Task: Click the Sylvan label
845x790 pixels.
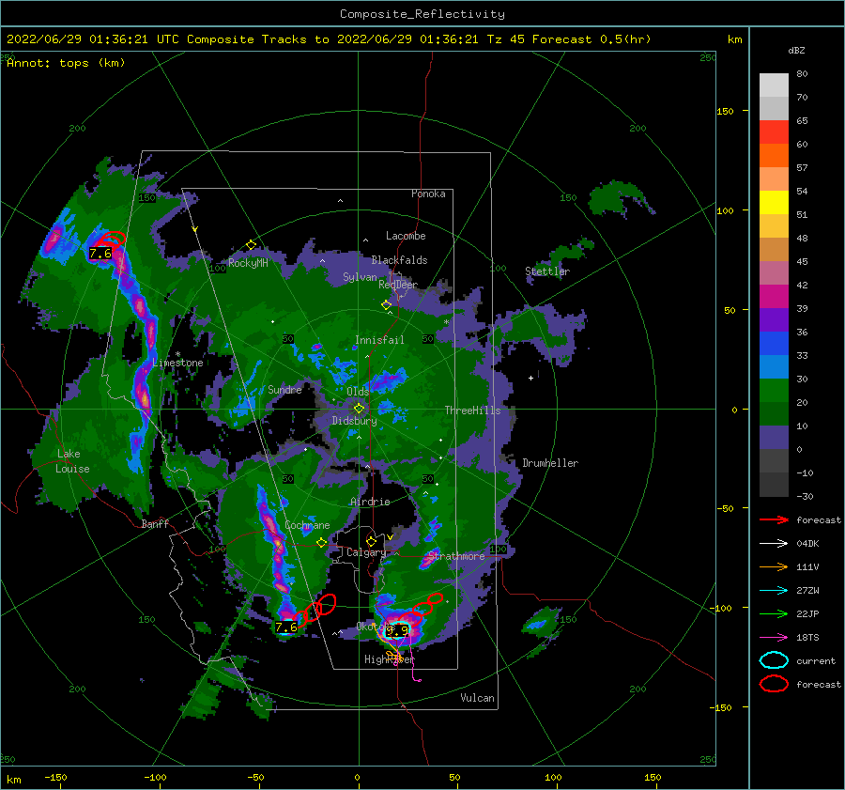Action: point(360,277)
